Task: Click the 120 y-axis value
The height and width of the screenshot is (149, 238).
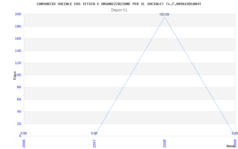Action: [18, 63]
